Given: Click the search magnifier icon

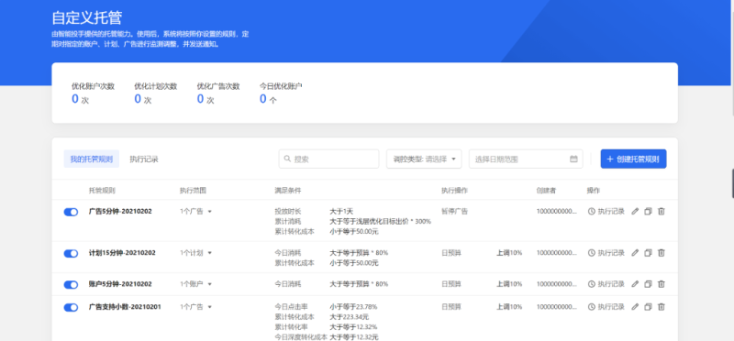Looking at the screenshot, I should (x=287, y=159).
